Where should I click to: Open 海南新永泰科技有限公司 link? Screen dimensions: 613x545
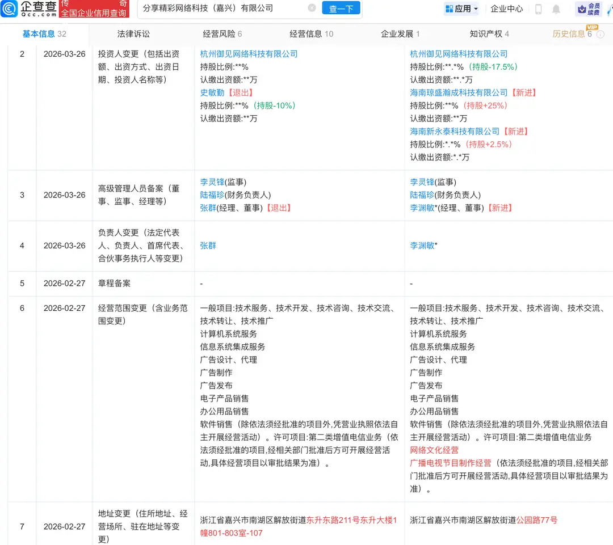(x=455, y=131)
